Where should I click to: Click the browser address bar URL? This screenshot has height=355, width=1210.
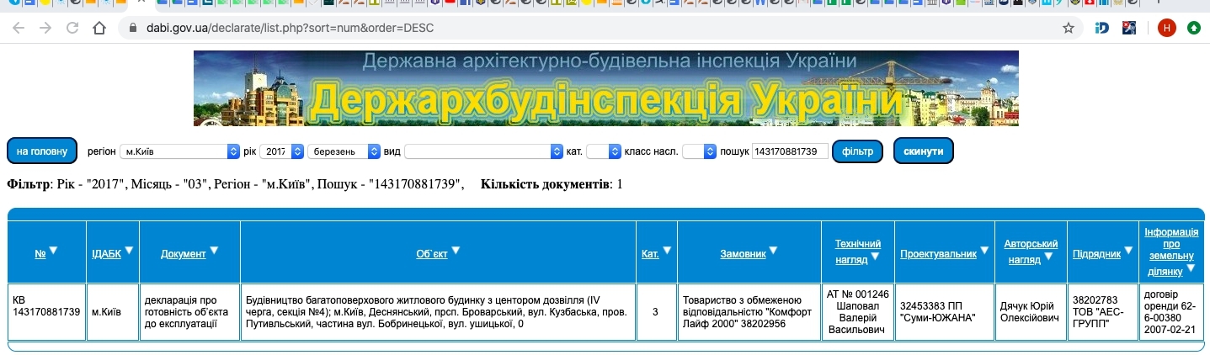click(x=290, y=28)
